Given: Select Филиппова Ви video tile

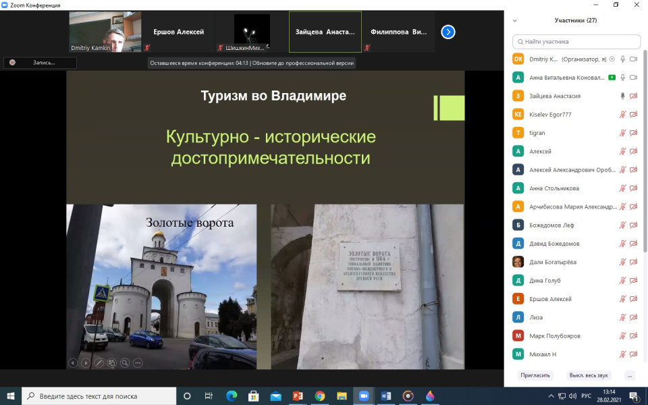Looking at the screenshot, I should coord(398,32).
